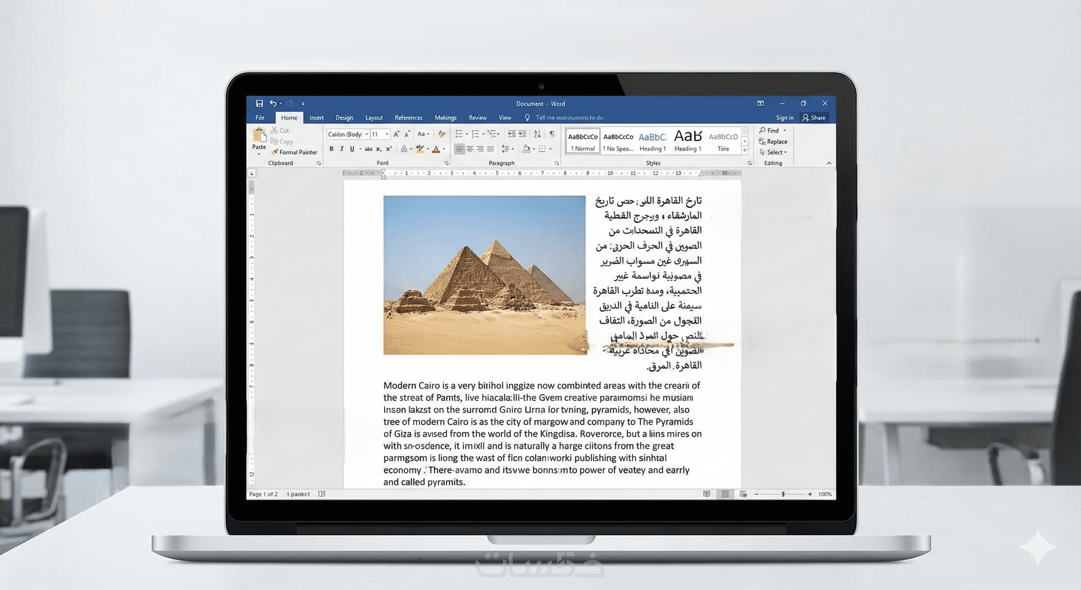
Task: Click the Clear Formatting eraser icon
Action: (x=441, y=134)
